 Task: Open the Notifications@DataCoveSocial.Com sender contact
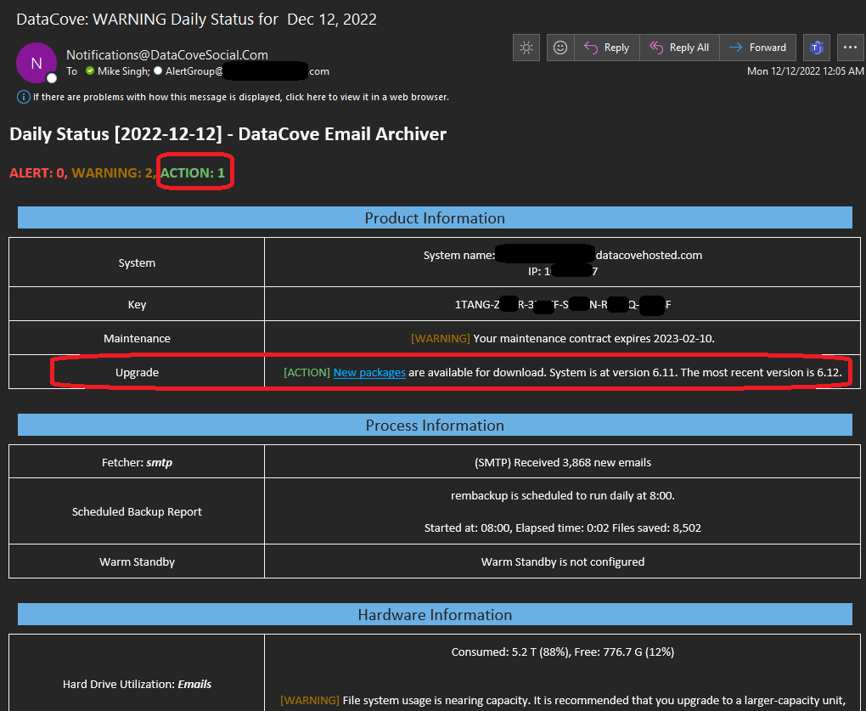[167, 54]
